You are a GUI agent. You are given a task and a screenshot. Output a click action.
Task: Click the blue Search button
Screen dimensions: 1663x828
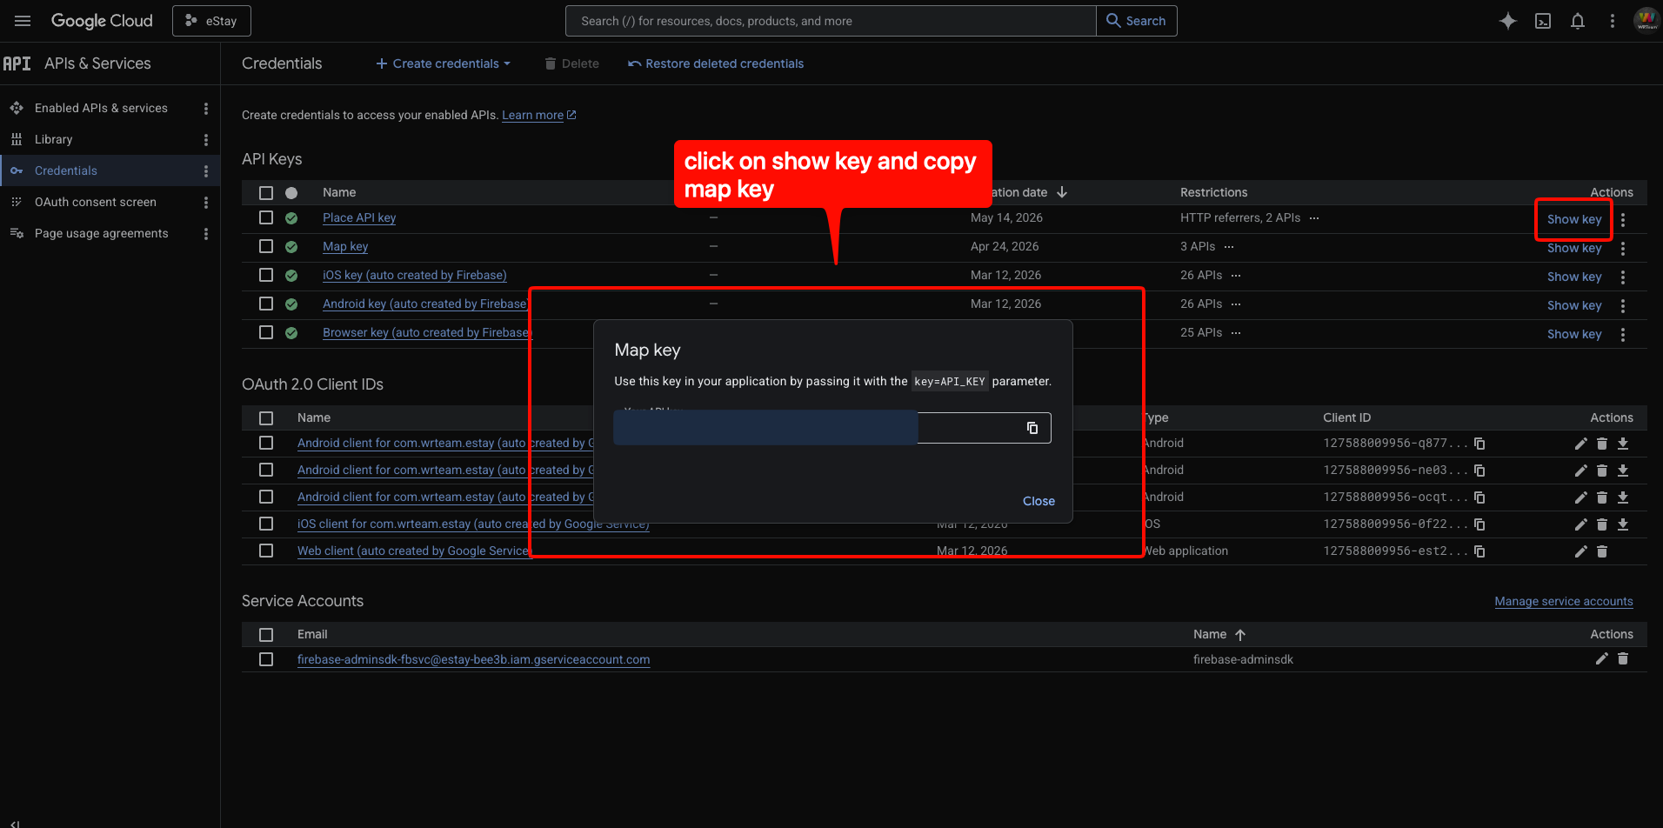1137,21
